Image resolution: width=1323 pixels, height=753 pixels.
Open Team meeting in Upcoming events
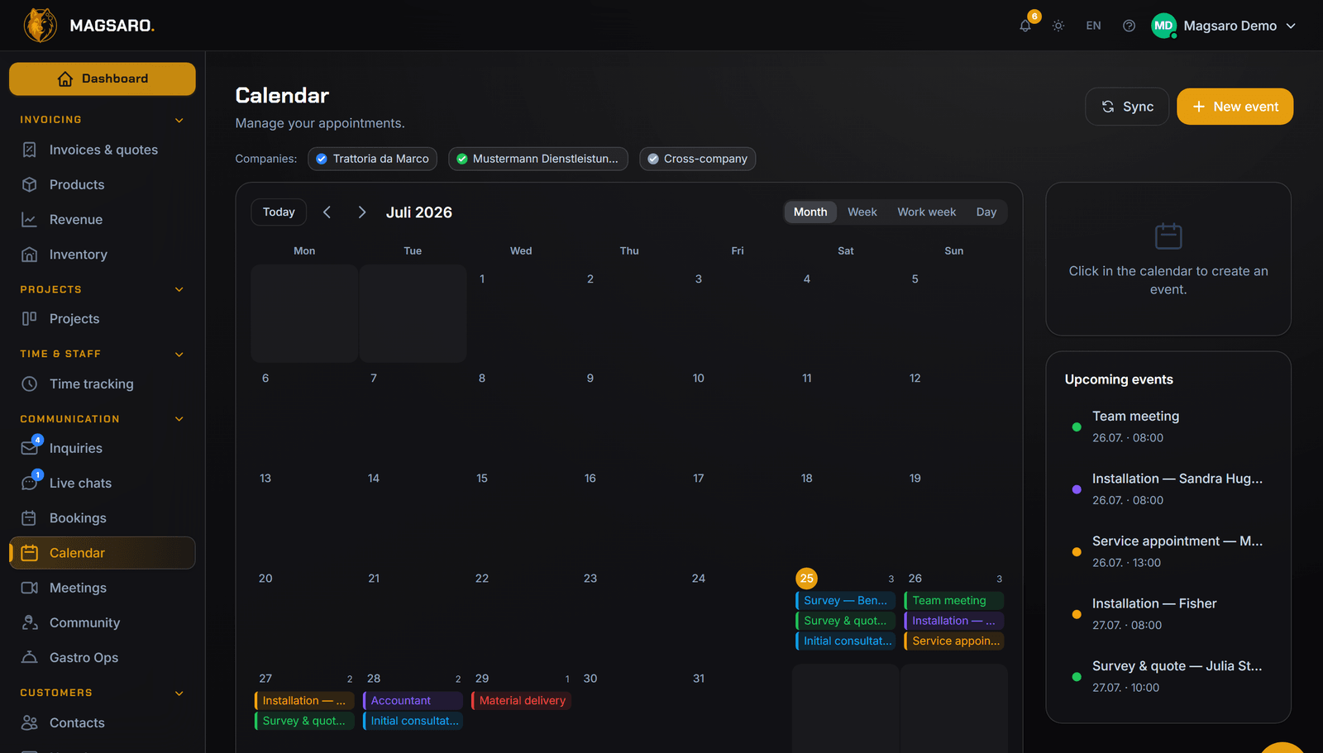coord(1168,427)
